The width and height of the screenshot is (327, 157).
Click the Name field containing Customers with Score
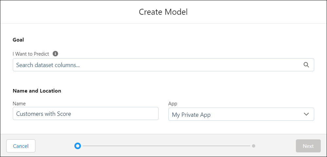click(x=86, y=113)
